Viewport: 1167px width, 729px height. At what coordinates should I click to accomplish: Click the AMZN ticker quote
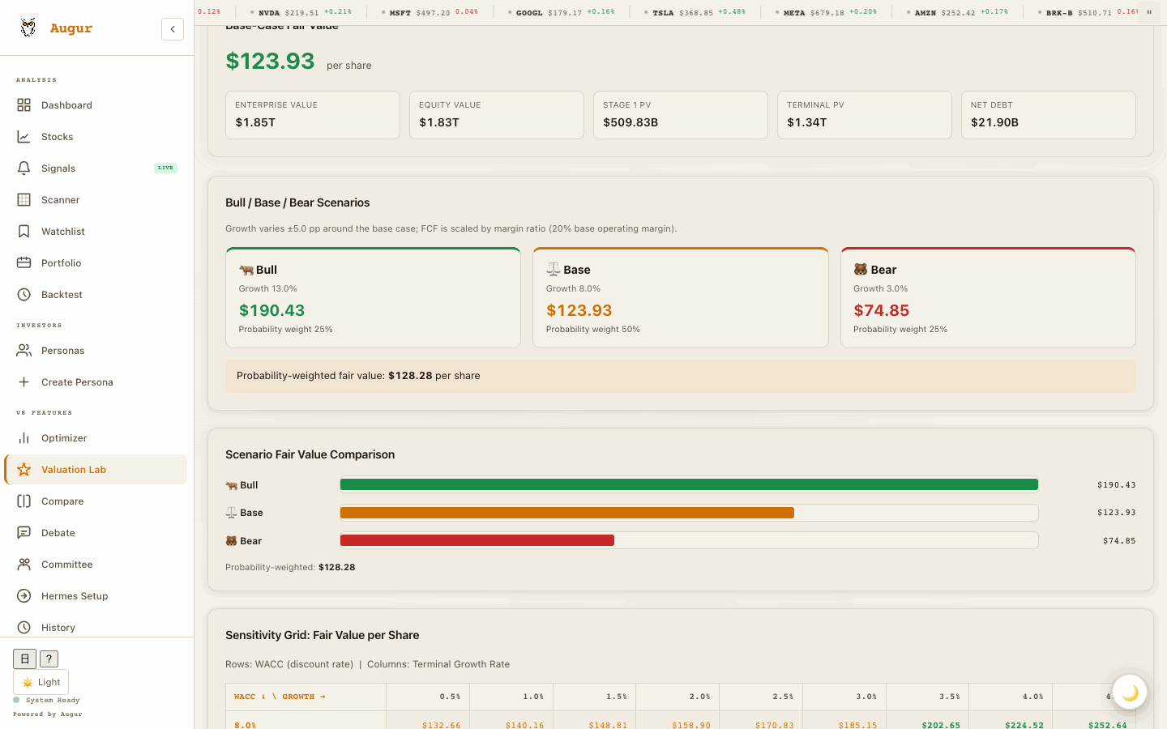957,12
